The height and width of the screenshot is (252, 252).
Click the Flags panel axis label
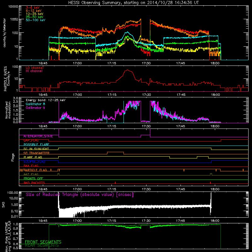click(x=13, y=157)
